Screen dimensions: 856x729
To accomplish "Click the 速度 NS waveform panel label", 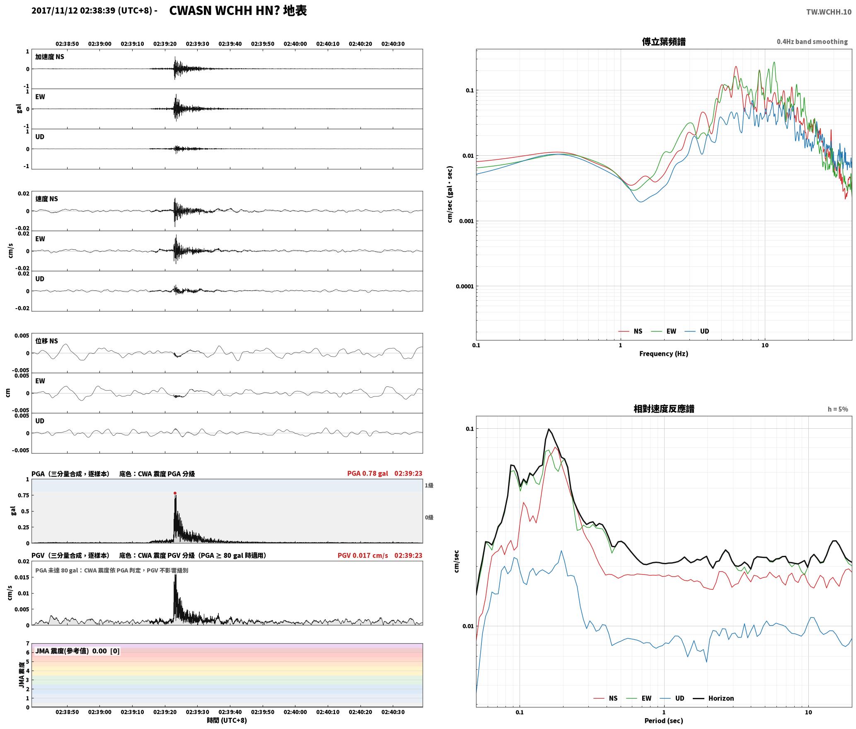I will point(46,199).
